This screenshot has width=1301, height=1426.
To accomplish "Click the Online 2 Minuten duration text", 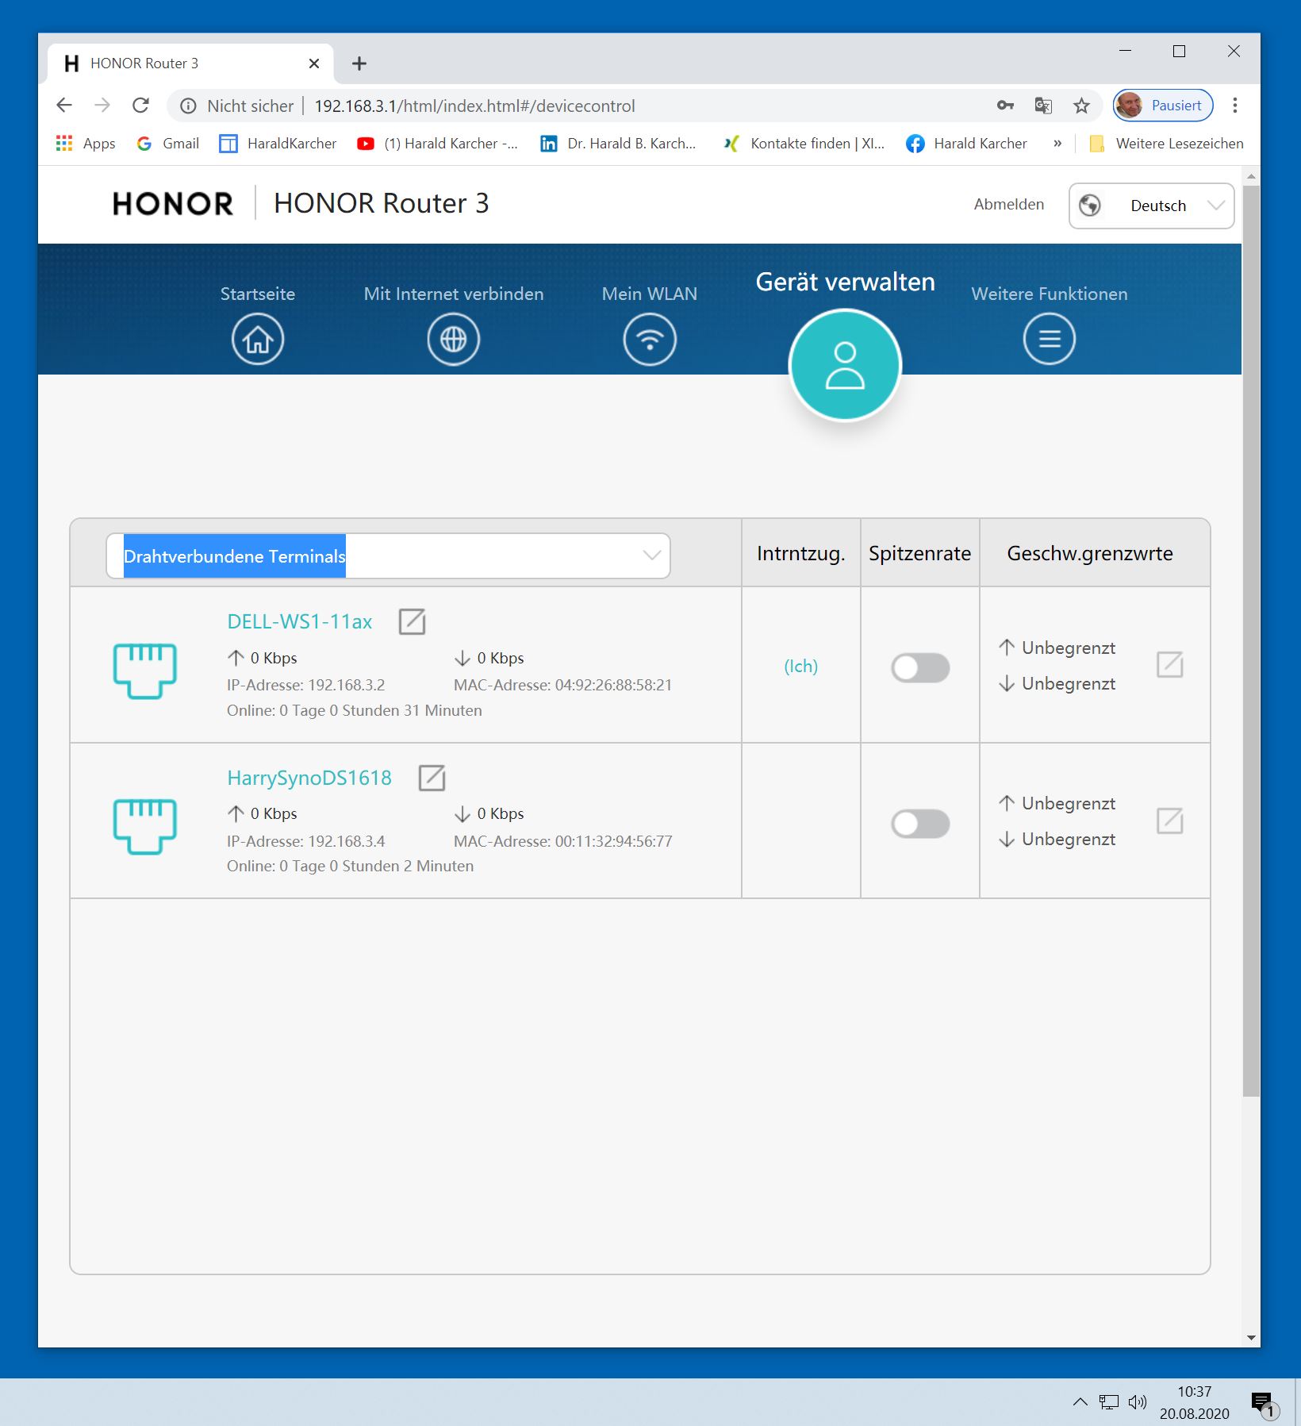I will tap(351, 866).
